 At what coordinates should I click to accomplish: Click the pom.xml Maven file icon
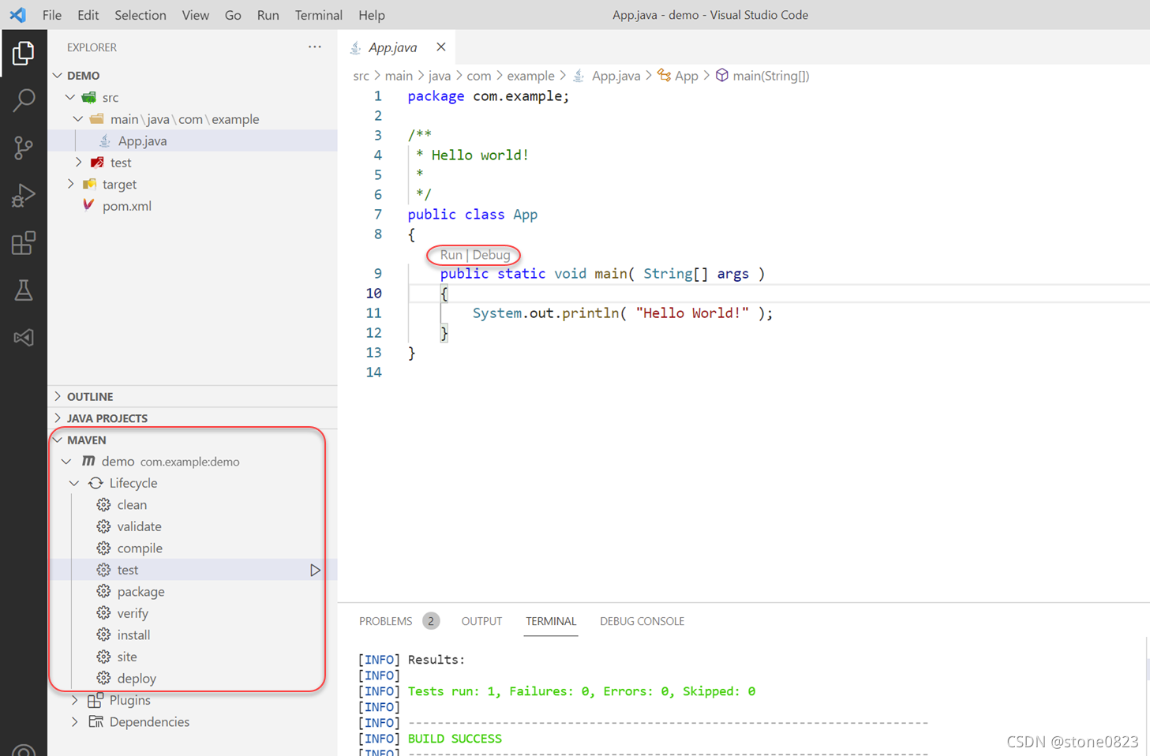[88, 205]
